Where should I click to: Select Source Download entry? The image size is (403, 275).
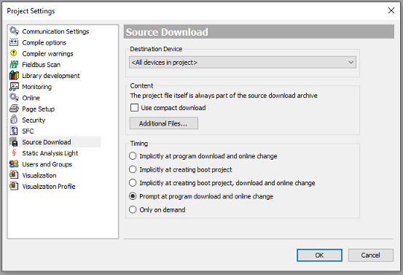click(47, 142)
